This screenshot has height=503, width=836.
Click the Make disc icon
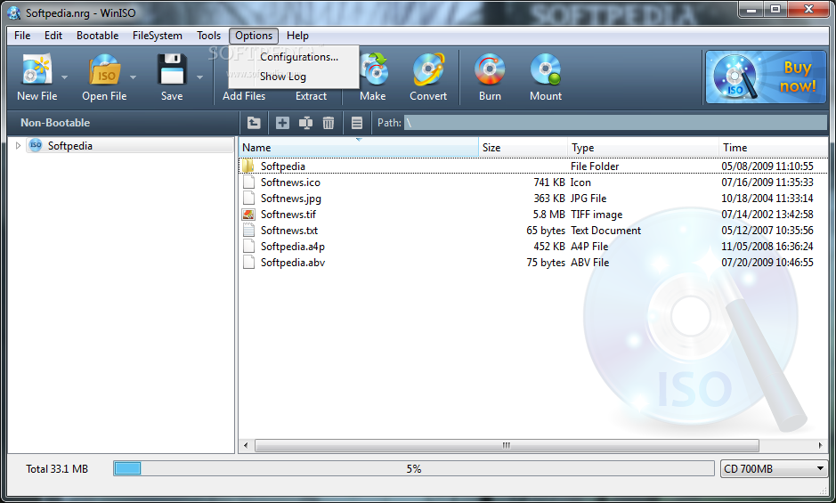[x=373, y=69]
